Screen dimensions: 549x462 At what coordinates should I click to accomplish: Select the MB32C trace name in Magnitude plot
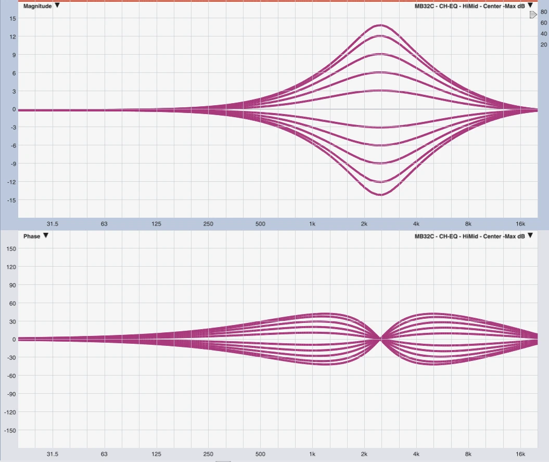[469, 6]
